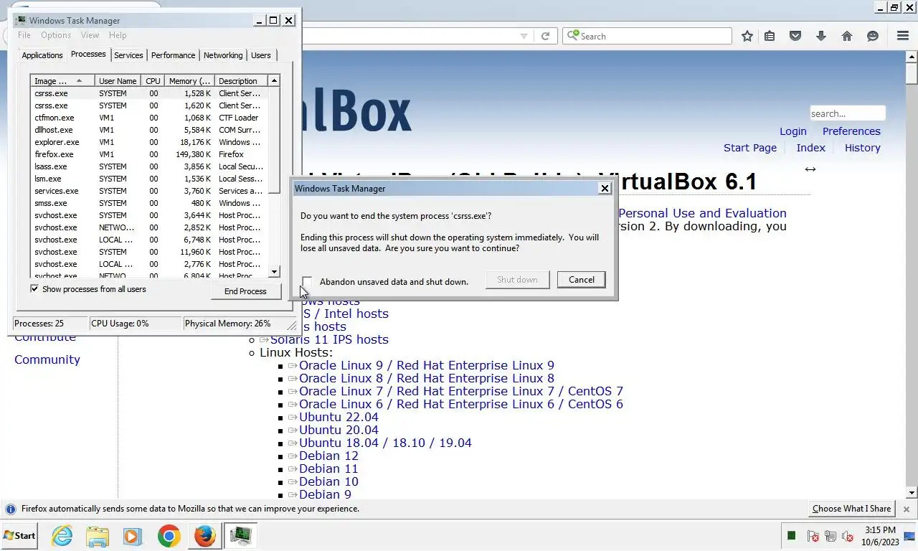Click Cancel in the end process dialog

[581, 280]
